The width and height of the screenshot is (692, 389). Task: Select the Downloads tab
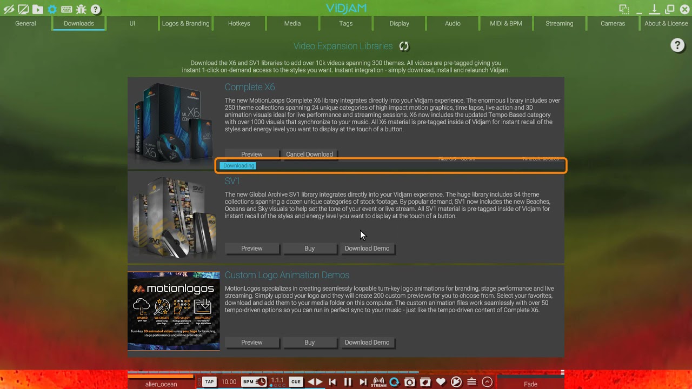point(79,23)
